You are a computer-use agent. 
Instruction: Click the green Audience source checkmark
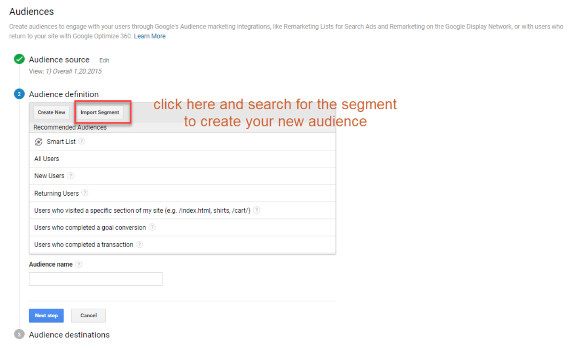[x=19, y=60]
